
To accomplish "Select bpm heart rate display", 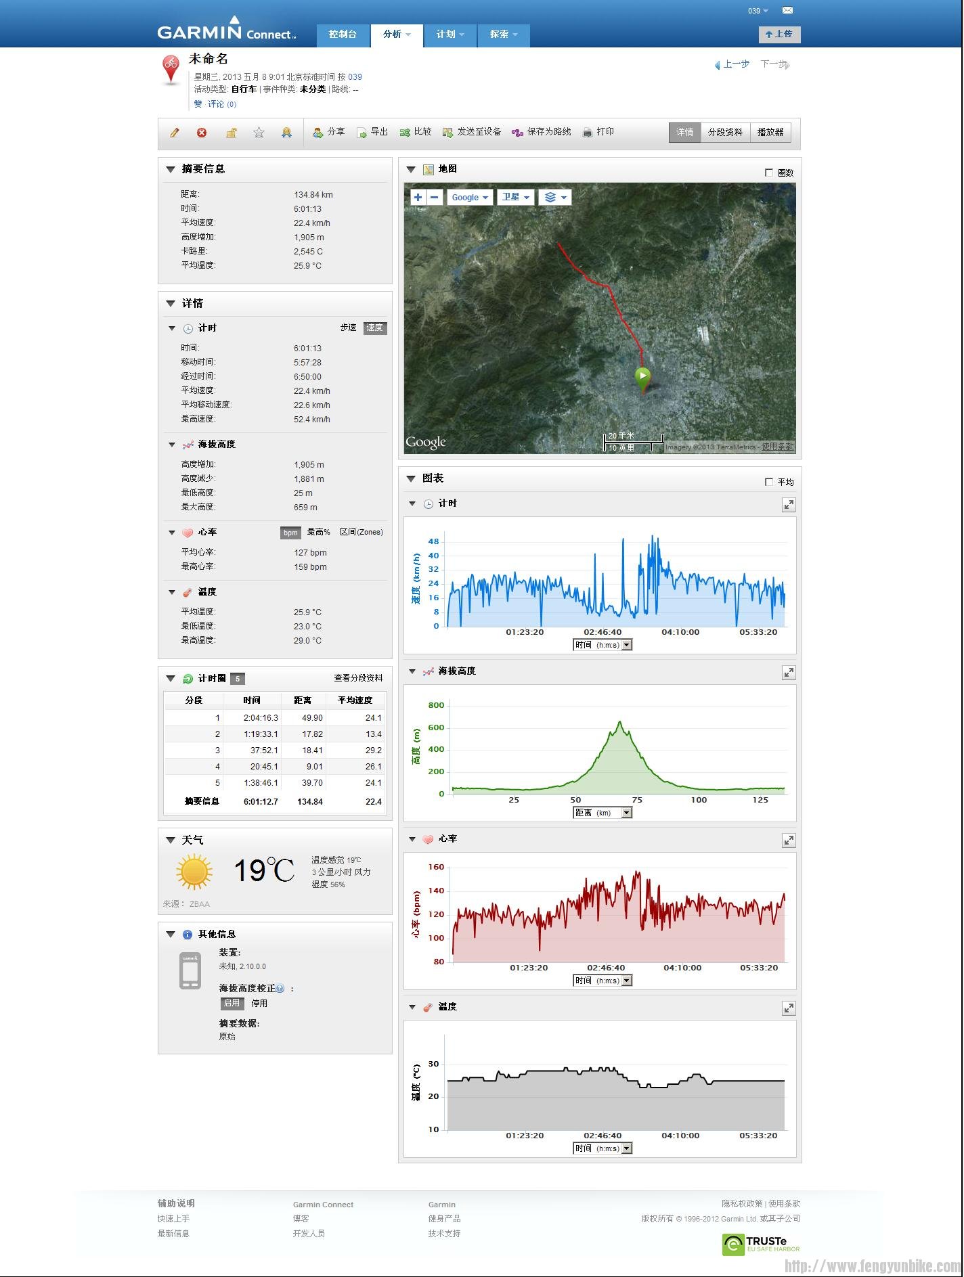I will 290,533.
